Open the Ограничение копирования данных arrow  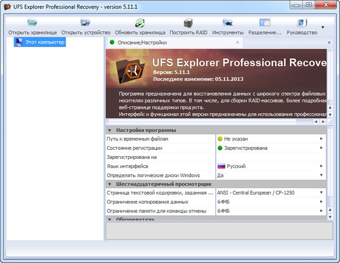coord(321,201)
